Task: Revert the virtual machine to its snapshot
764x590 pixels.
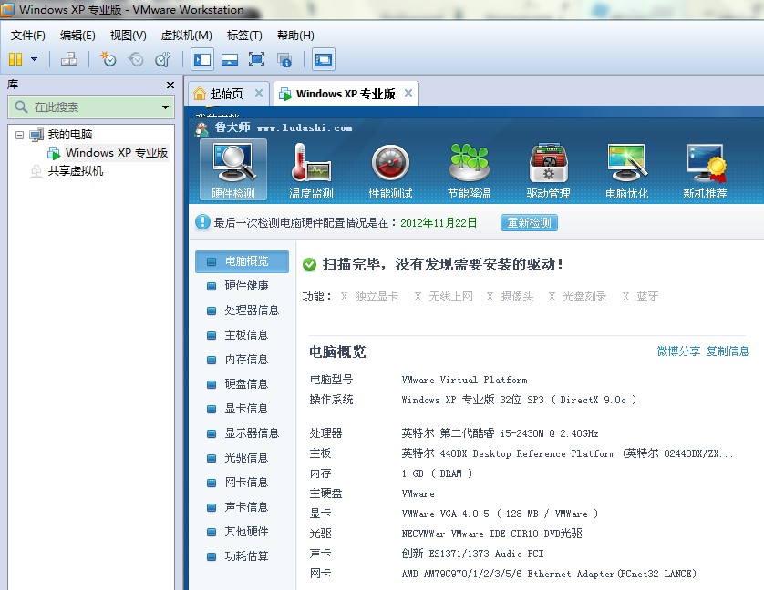Action: tap(136, 59)
